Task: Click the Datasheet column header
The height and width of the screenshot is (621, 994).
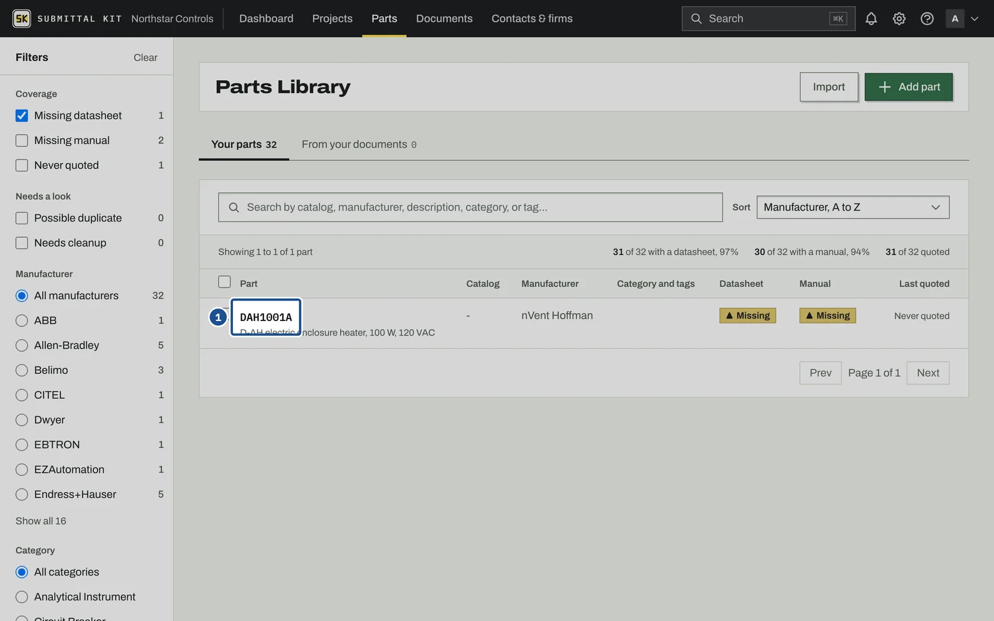Action: click(x=741, y=284)
